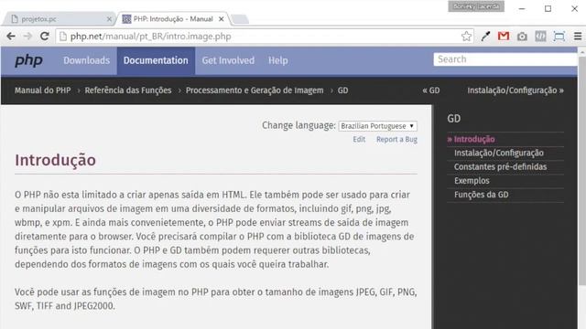Open the Documentation menu item
This screenshot has width=586, height=329.
(156, 60)
